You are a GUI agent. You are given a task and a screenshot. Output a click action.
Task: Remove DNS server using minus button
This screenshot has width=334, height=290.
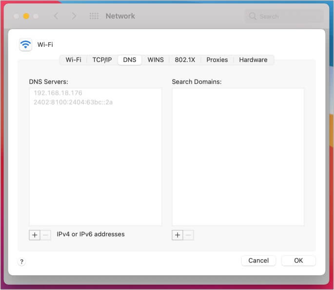(45, 235)
